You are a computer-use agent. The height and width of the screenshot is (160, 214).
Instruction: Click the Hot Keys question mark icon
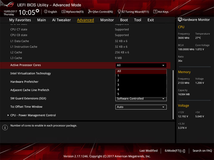point(155,12)
